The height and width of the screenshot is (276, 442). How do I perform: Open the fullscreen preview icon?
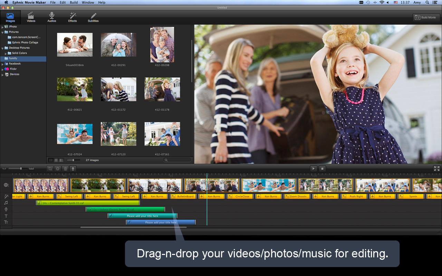point(436,168)
